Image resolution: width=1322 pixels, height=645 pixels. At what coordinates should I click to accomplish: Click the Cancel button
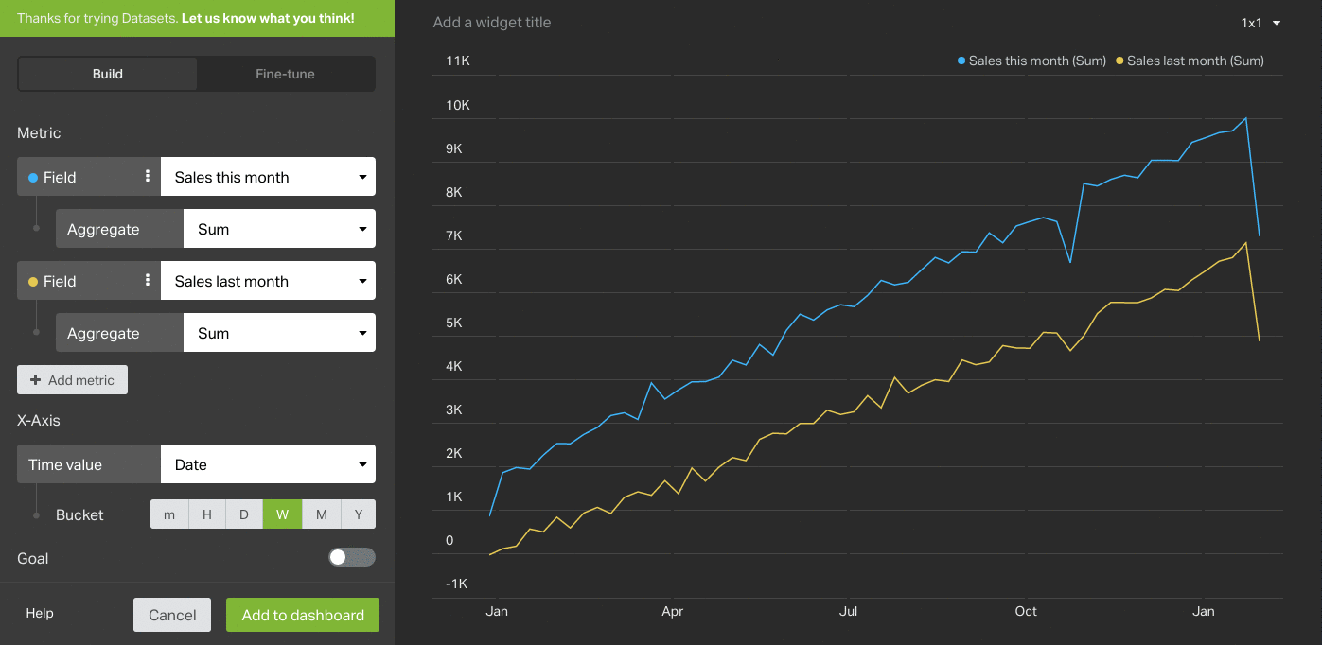click(x=172, y=615)
